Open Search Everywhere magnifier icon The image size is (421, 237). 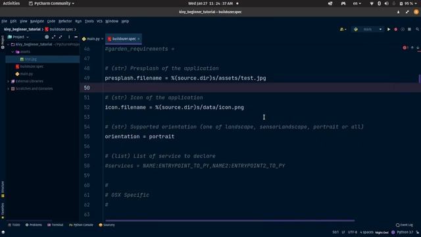point(417,29)
